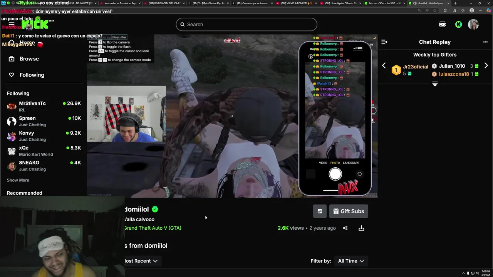Click the clip video player

(232, 116)
